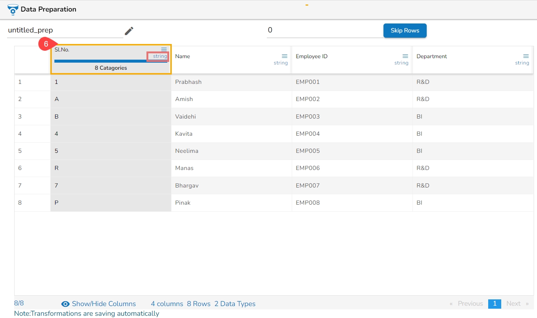Open the Name column hamburger menu

(x=284, y=56)
